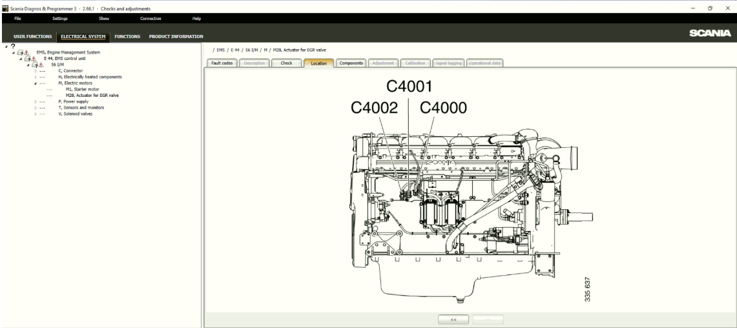Select E 44, EMS control unit row

click(x=65, y=59)
